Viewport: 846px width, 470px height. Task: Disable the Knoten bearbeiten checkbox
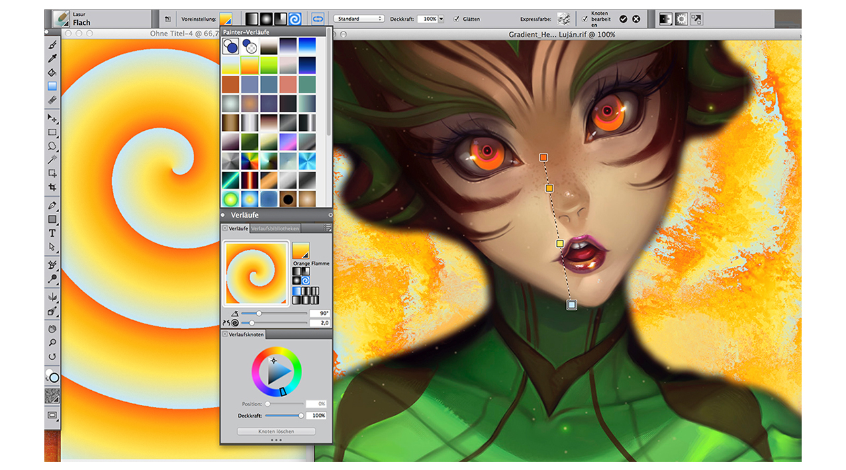click(585, 19)
